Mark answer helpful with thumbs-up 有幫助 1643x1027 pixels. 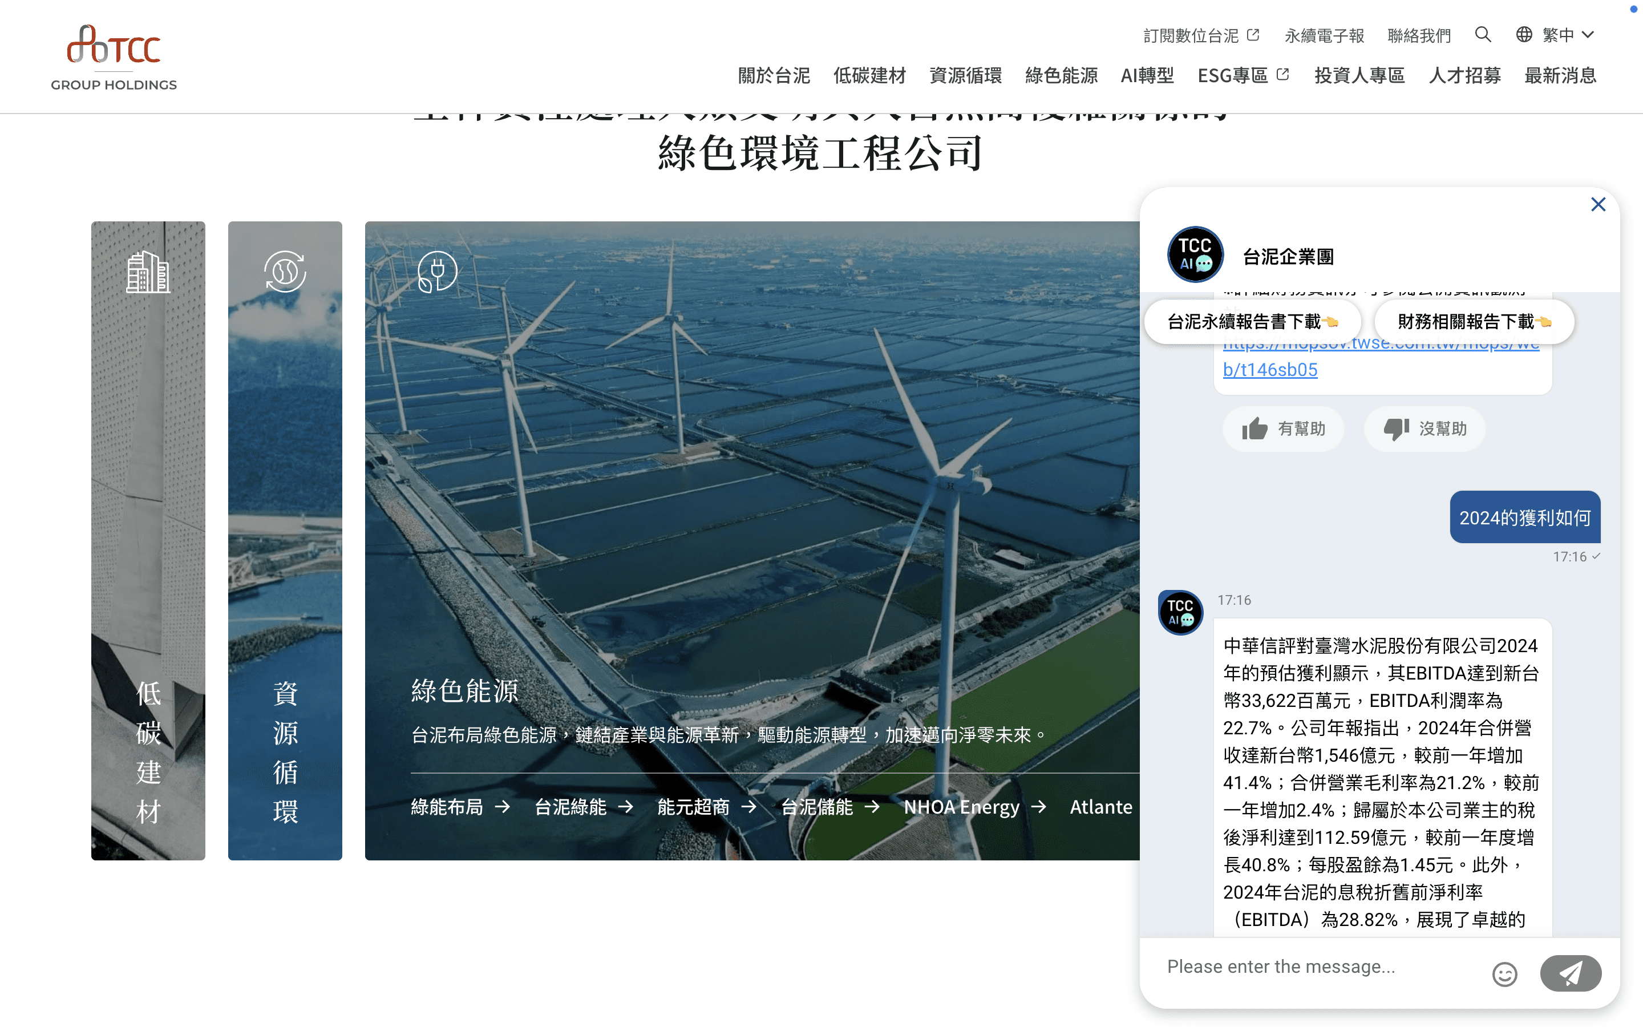[1282, 428]
